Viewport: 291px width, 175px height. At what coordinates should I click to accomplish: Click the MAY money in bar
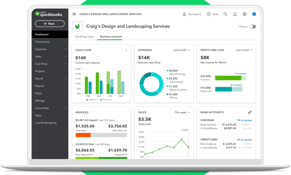(119, 82)
